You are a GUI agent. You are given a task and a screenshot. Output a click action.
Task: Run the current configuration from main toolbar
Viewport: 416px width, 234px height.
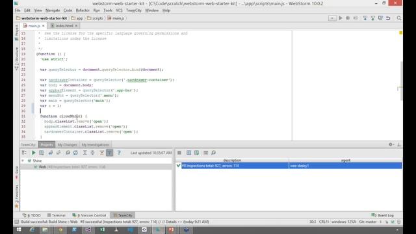[x=341, y=18]
